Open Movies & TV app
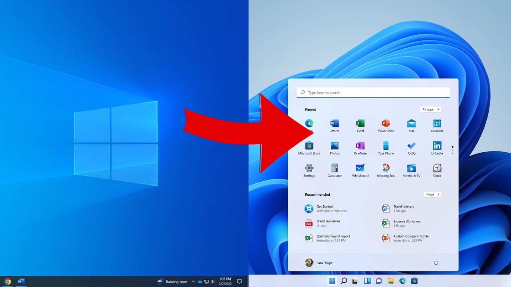Image resolution: width=511 pixels, height=287 pixels. click(411, 170)
